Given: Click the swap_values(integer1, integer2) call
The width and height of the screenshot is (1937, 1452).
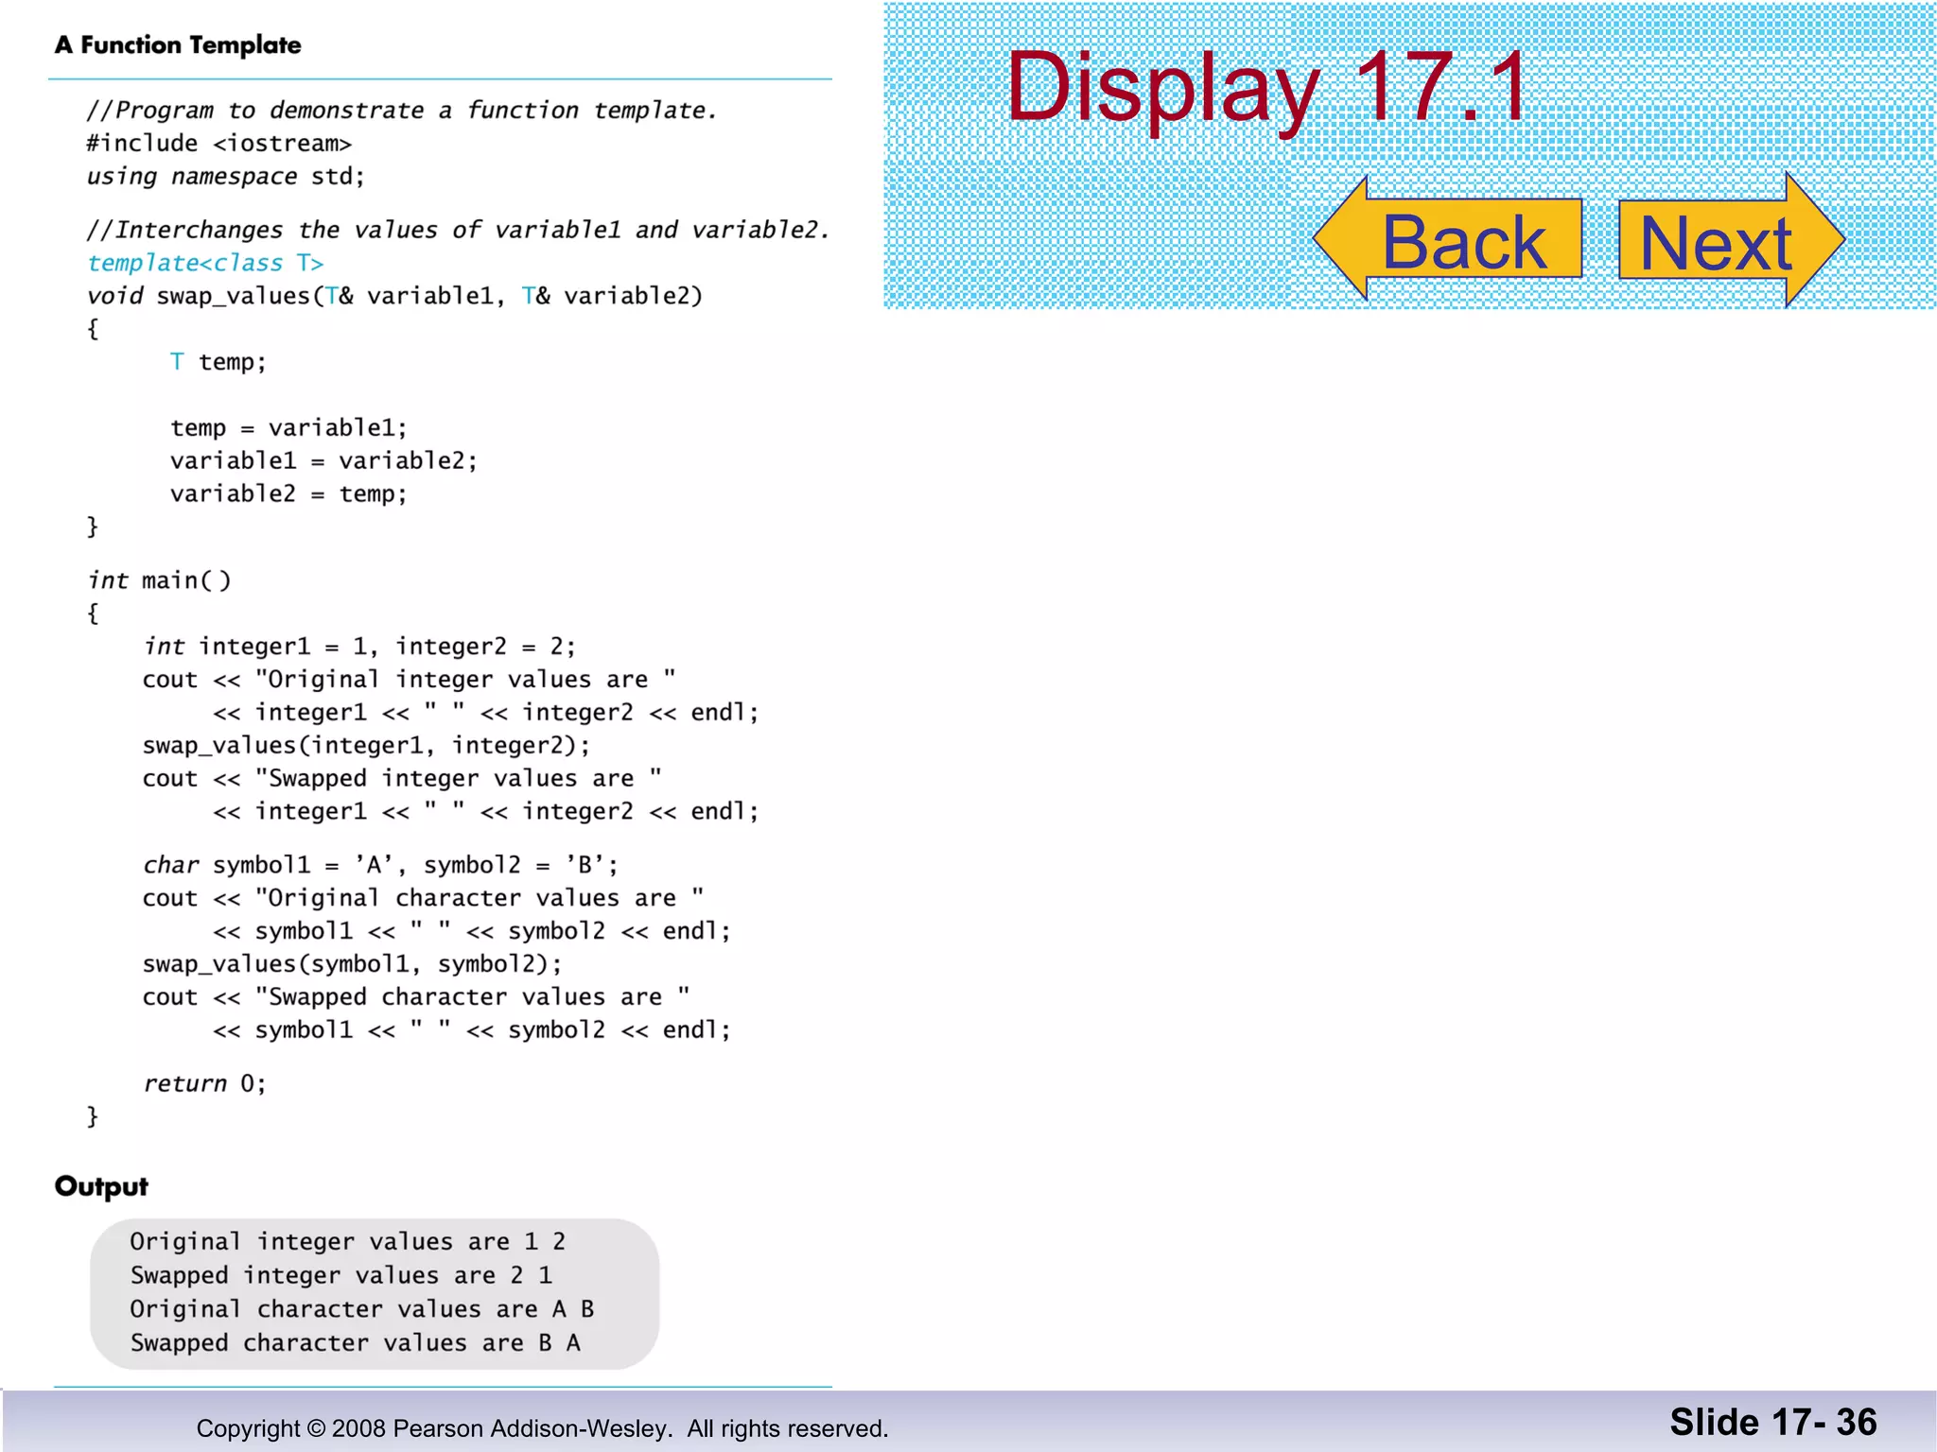Looking at the screenshot, I should click(366, 745).
